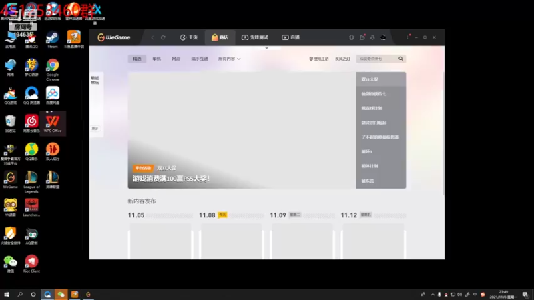This screenshot has height=300, width=534.
Task: Select 双11大促 in banner list
Action: pyautogui.click(x=380, y=79)
